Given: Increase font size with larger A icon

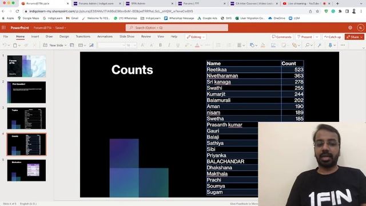Looking at the screenshot, I should coord(142,45).
